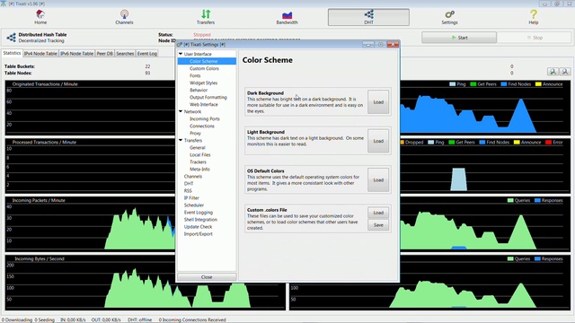Open Scheduler settings item
575x323 pixels.
tap(194, 205)
